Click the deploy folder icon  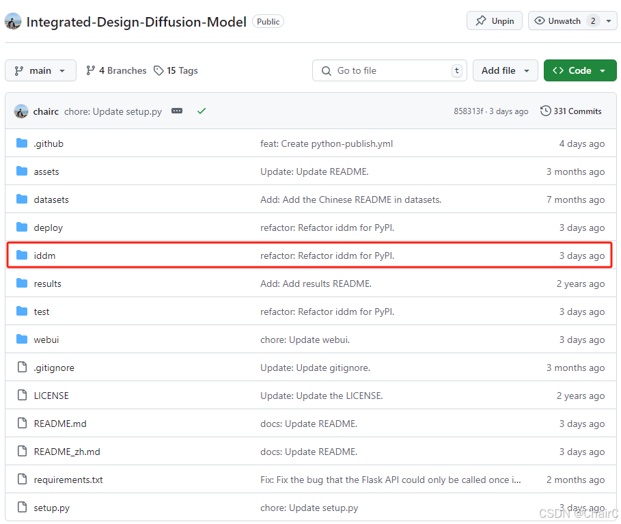[x=22, y=227]
